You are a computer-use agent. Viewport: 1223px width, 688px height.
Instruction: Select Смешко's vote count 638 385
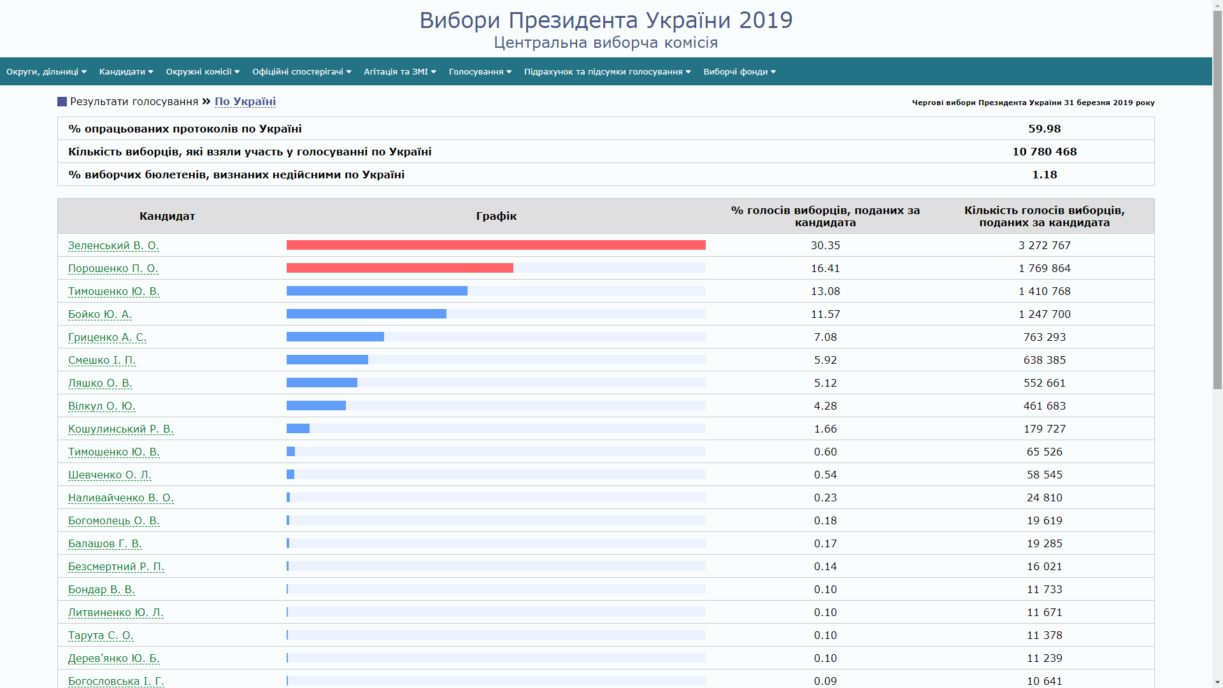1045,360
